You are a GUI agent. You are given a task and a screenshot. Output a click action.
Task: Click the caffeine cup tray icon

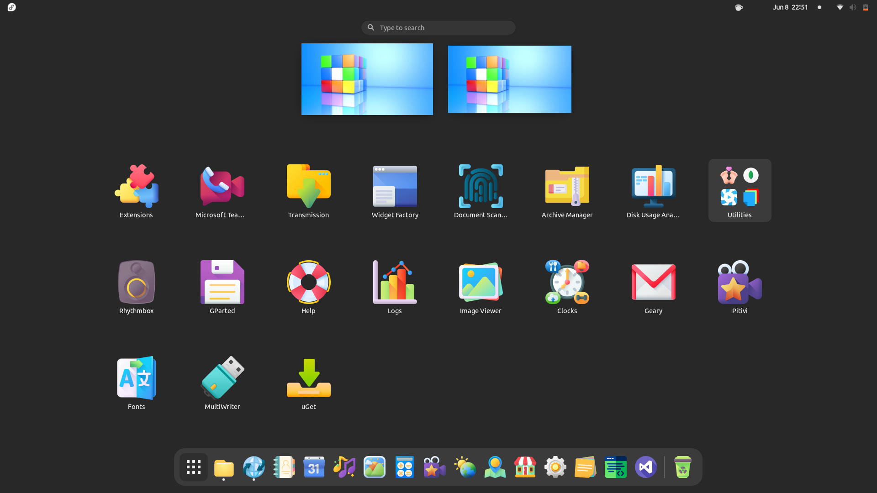(739, 7)
